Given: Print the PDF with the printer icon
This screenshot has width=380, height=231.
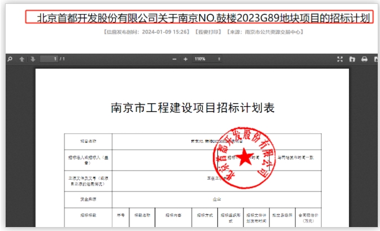Looking at the screenshot, I should 364,59.
